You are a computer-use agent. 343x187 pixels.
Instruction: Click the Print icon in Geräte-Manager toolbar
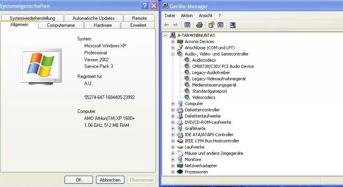pos(199,25)
